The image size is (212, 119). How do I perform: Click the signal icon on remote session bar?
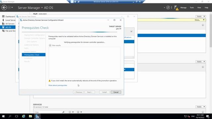(x=78, y=2)
